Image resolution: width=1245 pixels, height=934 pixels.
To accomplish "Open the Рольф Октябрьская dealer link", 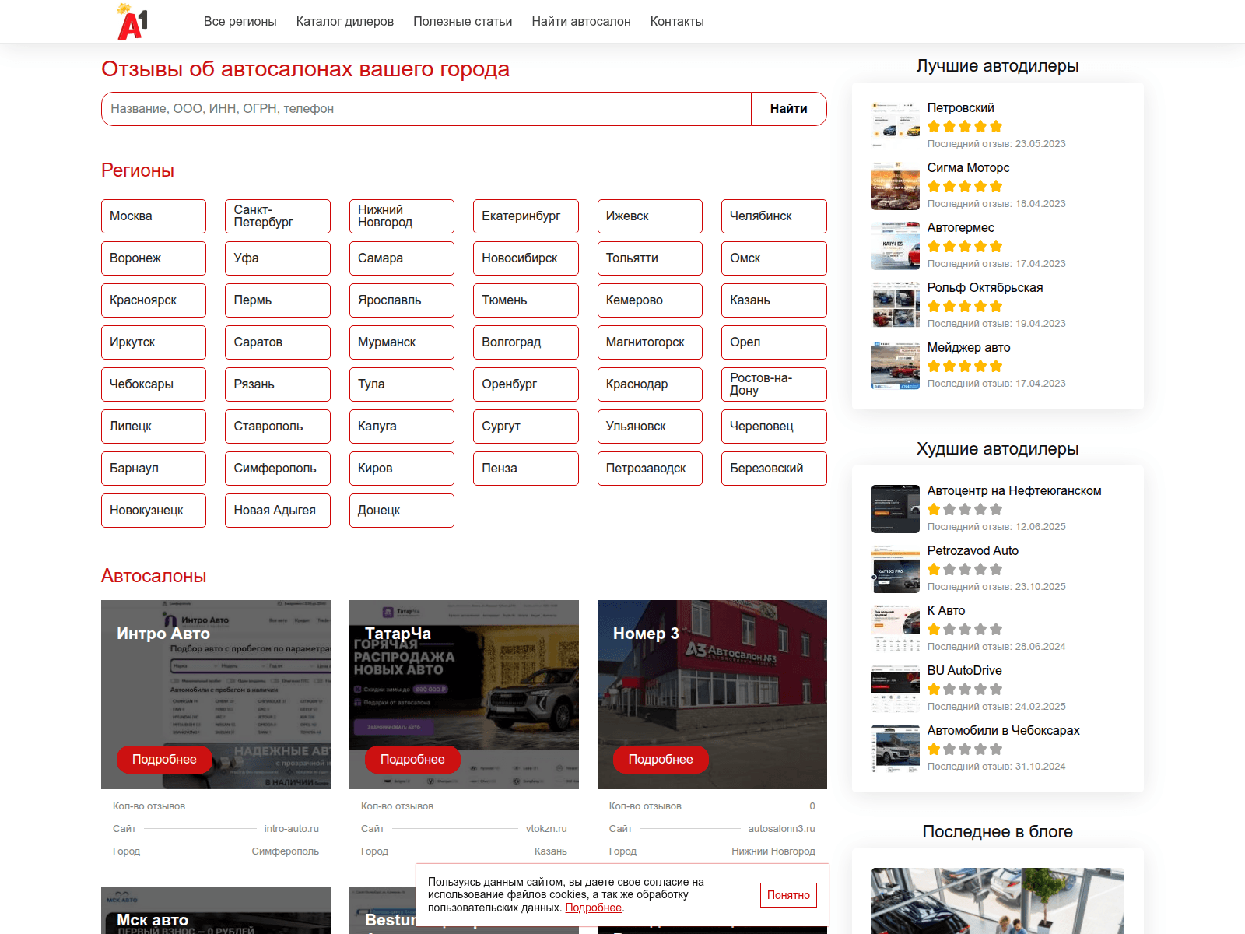I will [985, 288].
